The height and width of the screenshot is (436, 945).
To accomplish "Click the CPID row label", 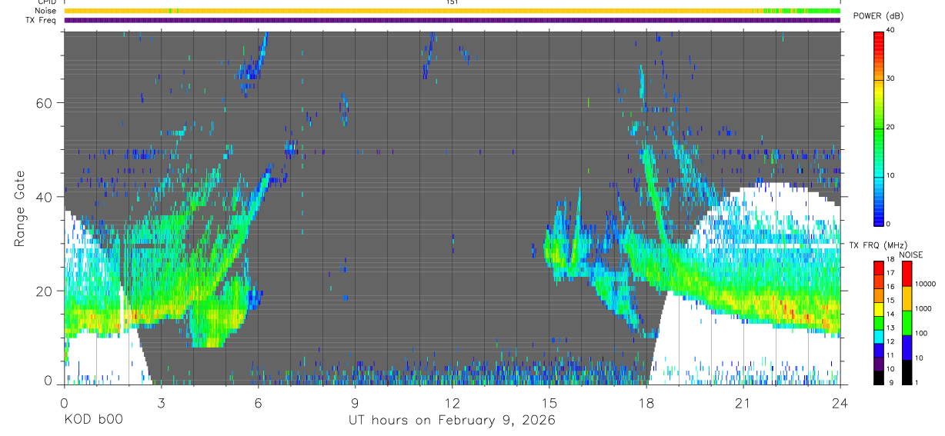I will [47, 2].
